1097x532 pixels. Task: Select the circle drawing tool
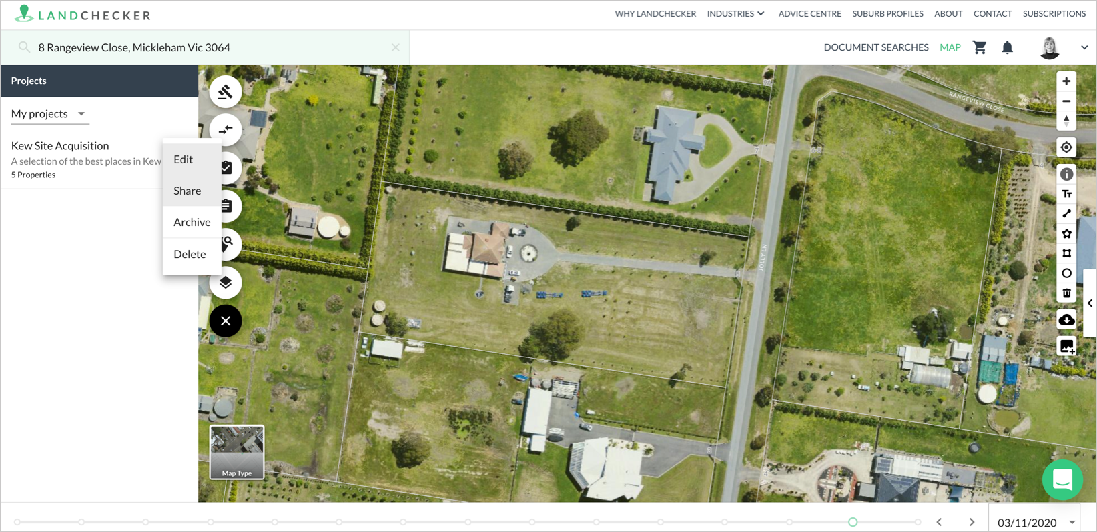click(1067, 273)
